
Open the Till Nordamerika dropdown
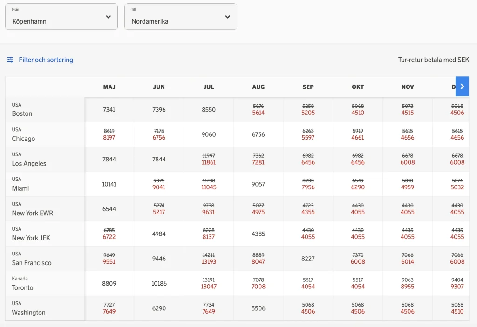tap(181, 17)
